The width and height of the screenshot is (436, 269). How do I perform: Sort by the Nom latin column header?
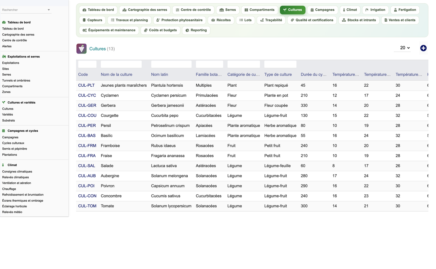coord(160,75)
